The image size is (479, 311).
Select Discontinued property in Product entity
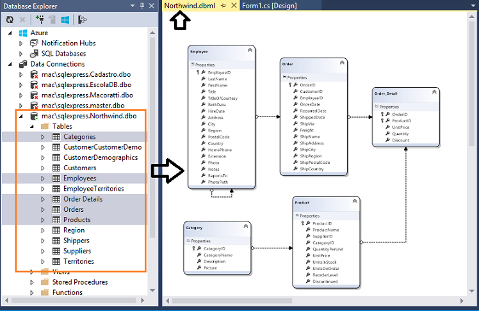[325, 282]
